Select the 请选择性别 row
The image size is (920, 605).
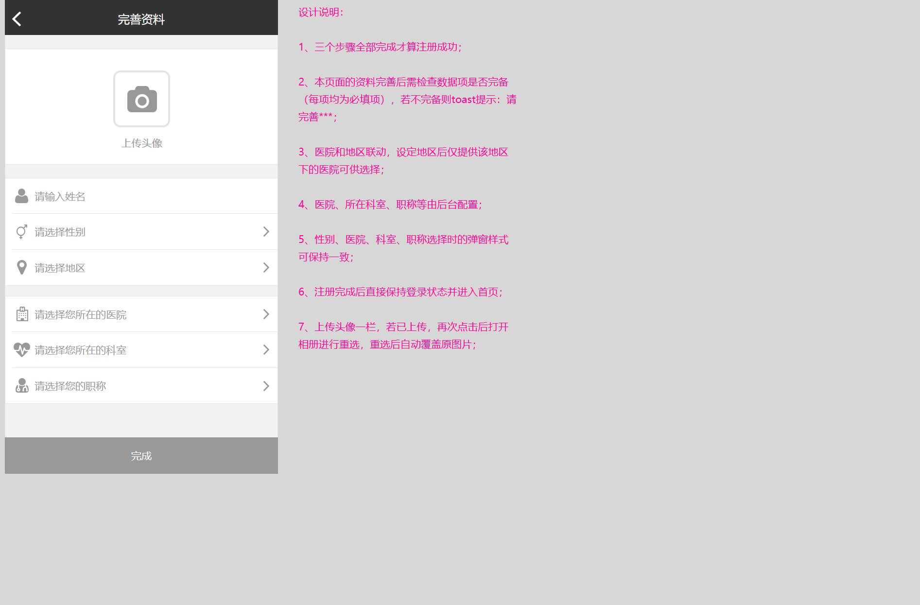pyautogui.click(x=141, y=232)
